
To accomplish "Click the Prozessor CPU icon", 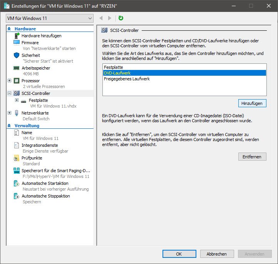I will 17,81.
